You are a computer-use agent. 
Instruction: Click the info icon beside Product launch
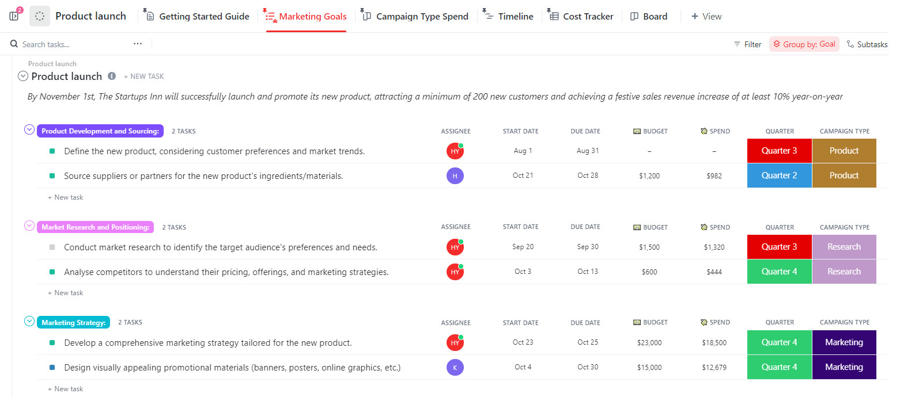(112, 76)
